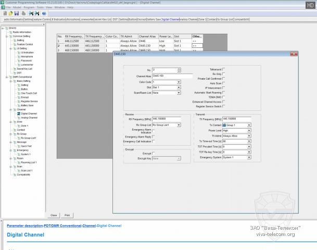Click the New file toolbar icon
The height and width of the screenshot is (250, 317).
pos(5,14)
